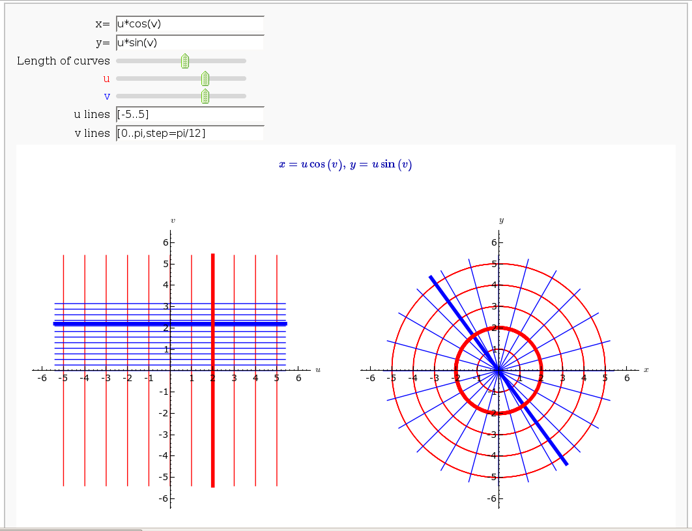The width and height of the screenshot is (692, 531).
Task: Click the Length of curves slider handle
Action: tap(185, 61)
